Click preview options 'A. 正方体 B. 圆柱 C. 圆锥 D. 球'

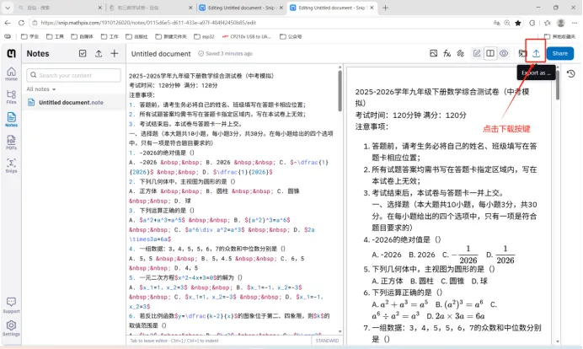pyautogui.click(x=430, y=281)
